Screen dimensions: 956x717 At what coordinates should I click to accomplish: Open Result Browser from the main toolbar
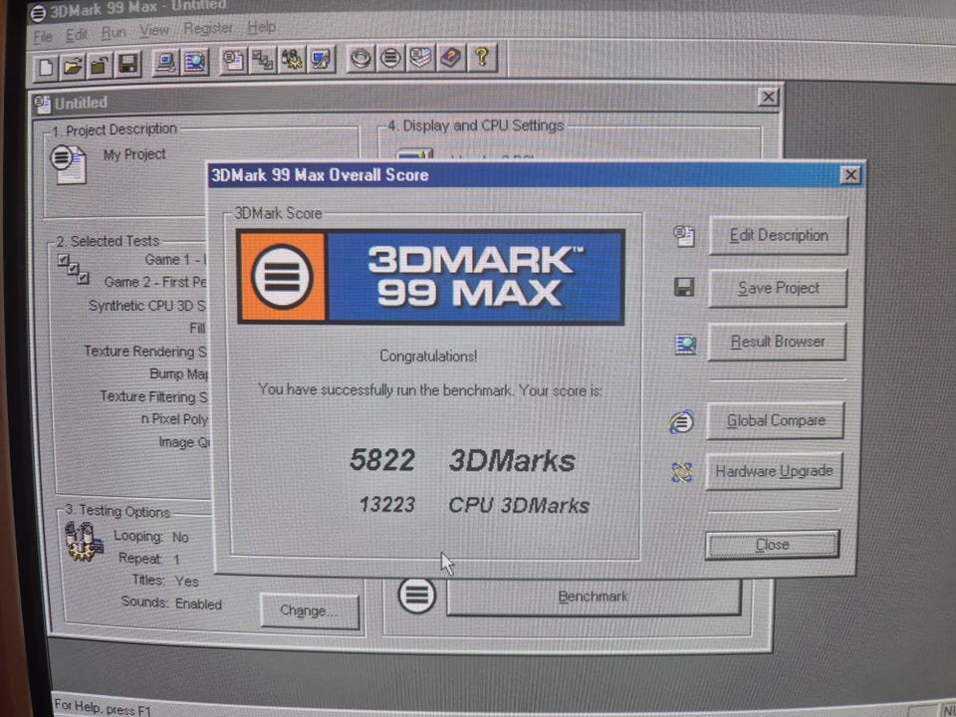pyautogui.click(x=194, y=62)
